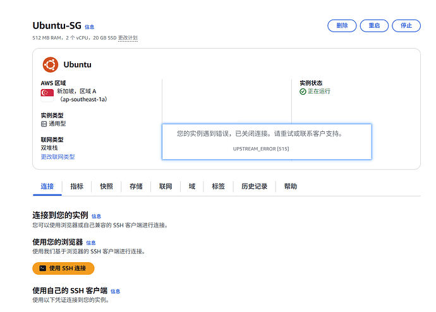Open the 存储 tab

[136, 186]
